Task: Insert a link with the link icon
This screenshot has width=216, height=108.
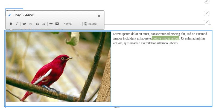Action: 24,24
